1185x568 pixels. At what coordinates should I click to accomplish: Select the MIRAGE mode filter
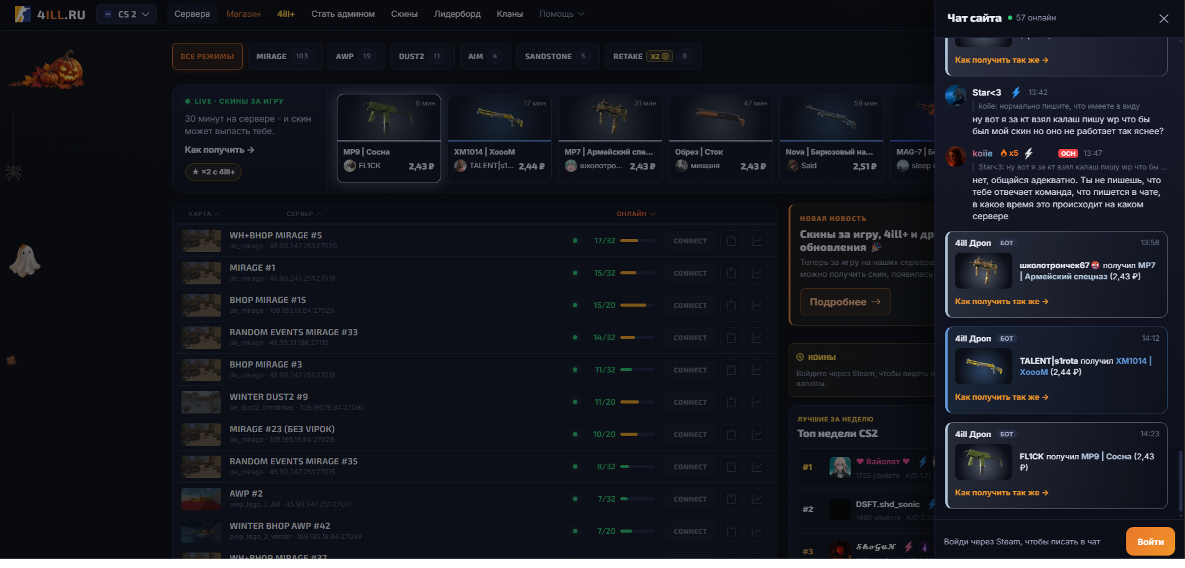coord(285,56)
